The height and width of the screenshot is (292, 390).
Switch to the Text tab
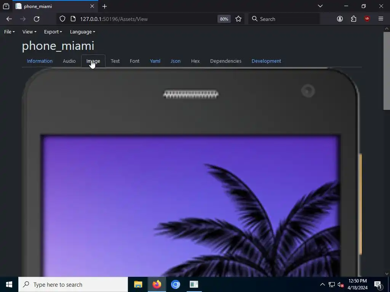coord(115,61)
